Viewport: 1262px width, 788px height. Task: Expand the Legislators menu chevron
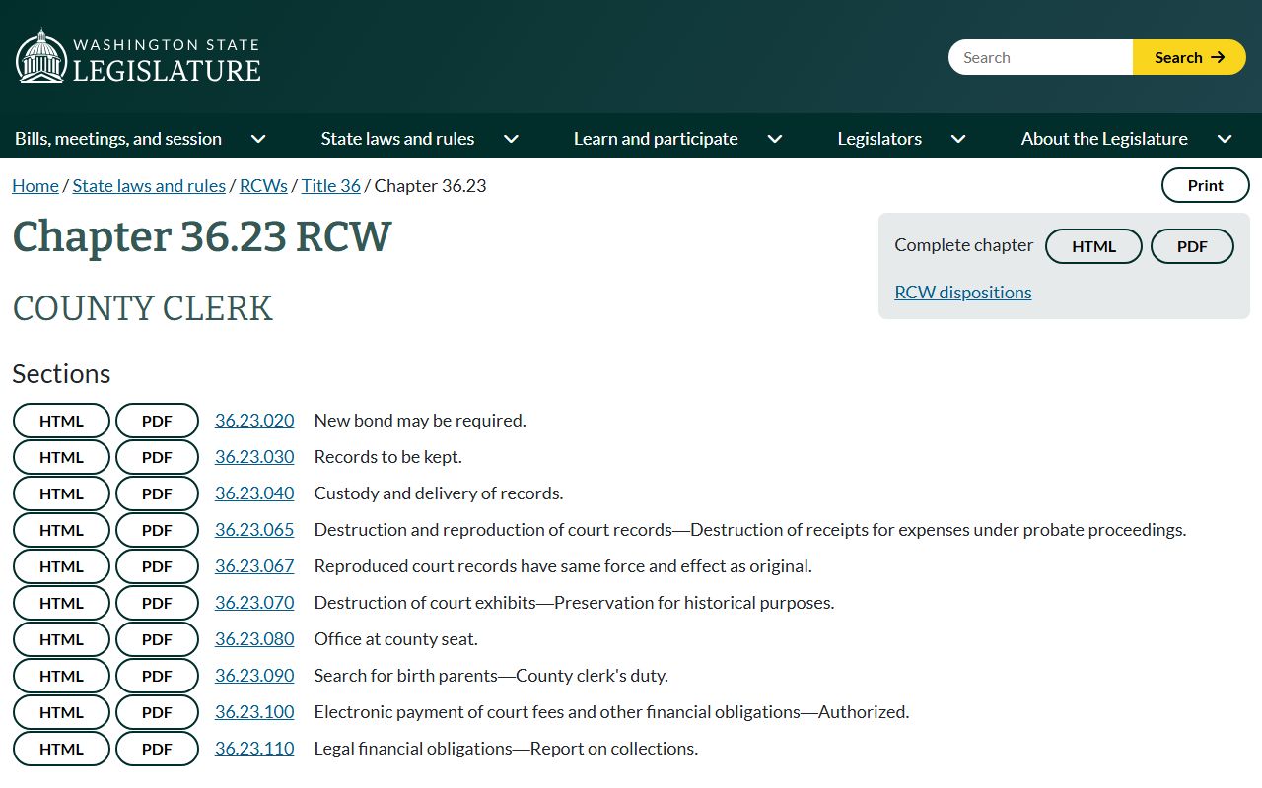click(x=958, y=139)
